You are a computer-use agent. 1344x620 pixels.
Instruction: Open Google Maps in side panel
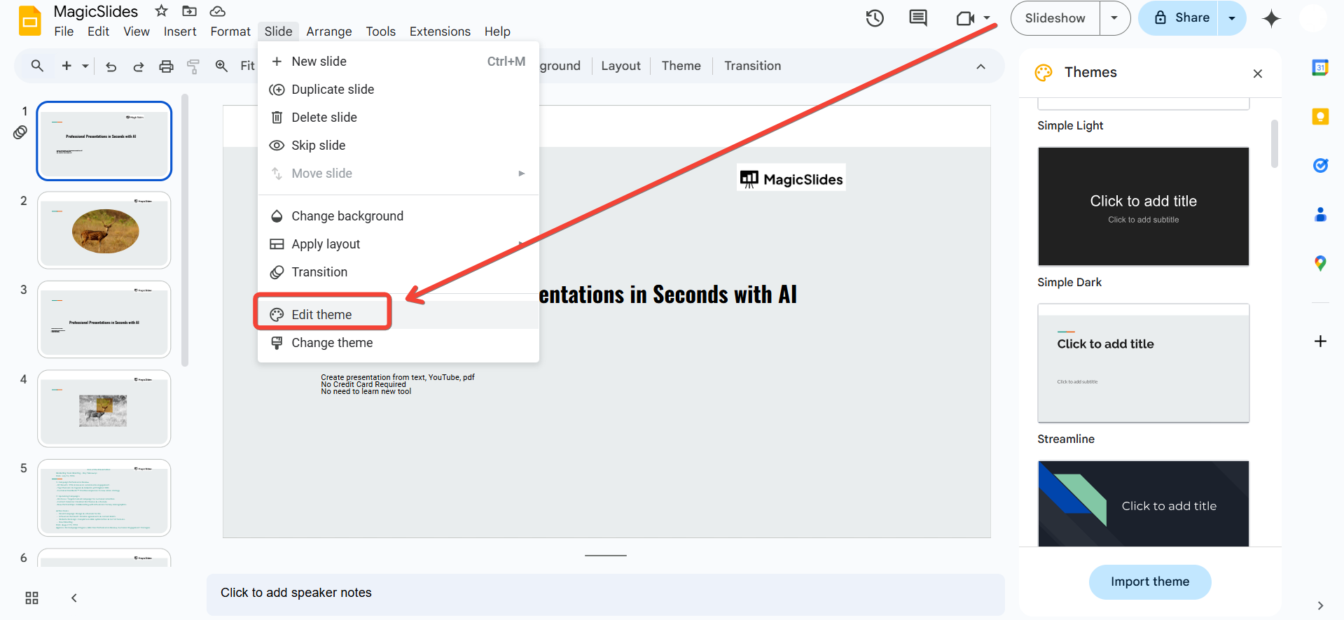(1320, 263)
